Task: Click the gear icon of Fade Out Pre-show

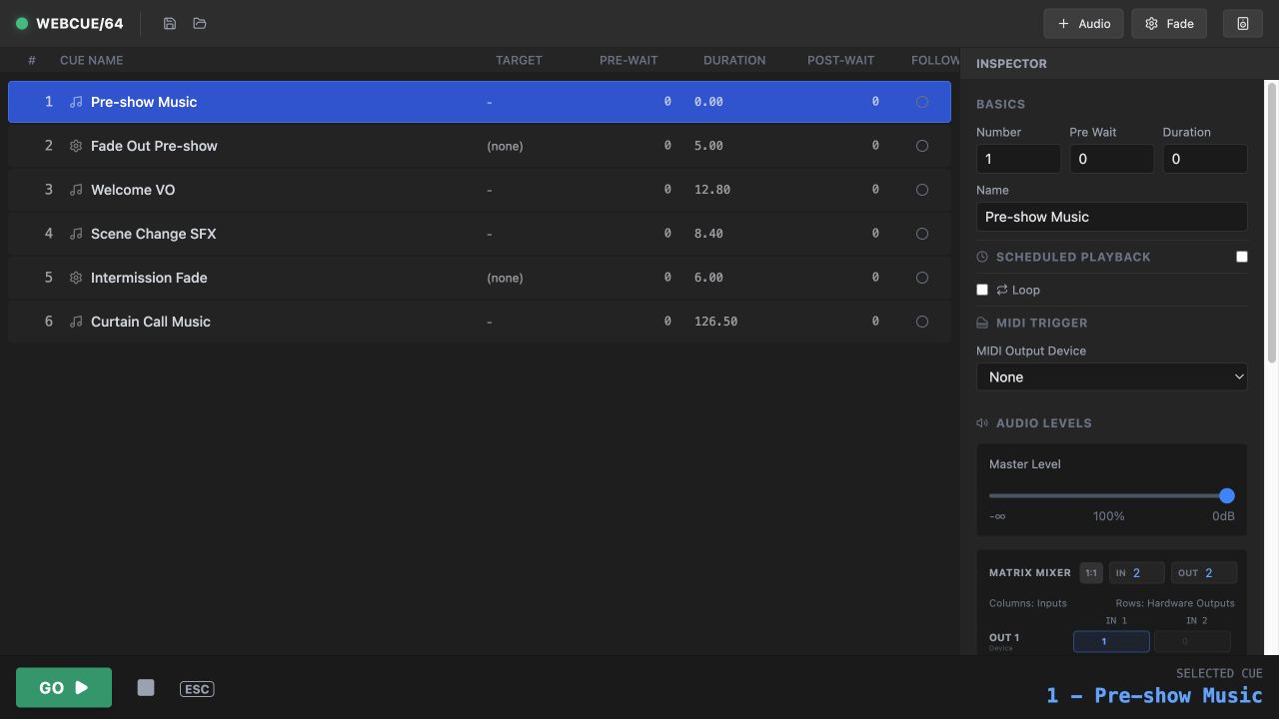Action: pyautogui.click(x=76, y=146)
